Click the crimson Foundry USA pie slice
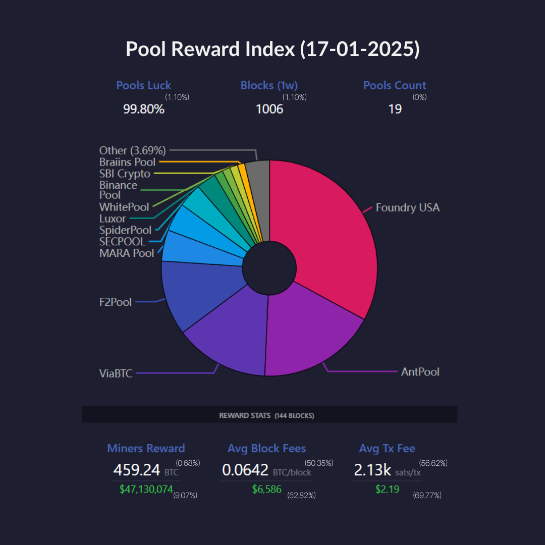This screenshot has height=545, width=545. click(x=330, y=236)
